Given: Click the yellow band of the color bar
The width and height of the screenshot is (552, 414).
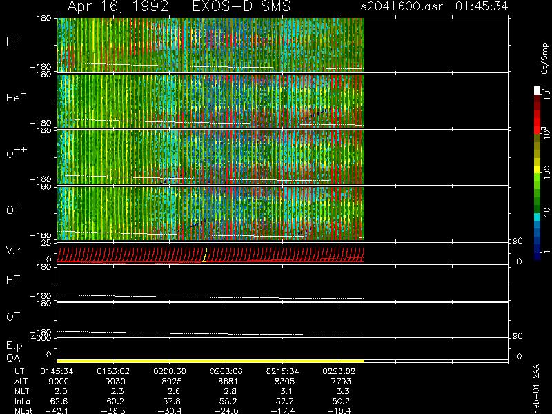Looking at the screenshot, I should click(x=538, y=169).
